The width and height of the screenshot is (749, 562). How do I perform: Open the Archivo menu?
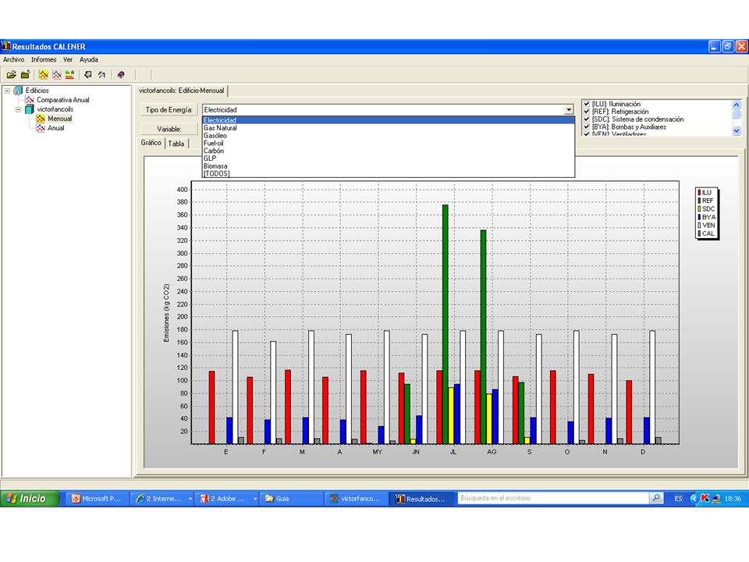[x=13, y=60]
